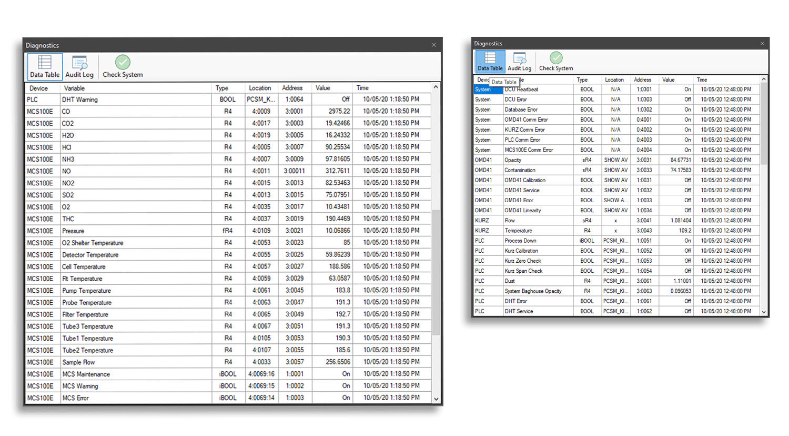The width and height of the screenshot is (789, 436).
Task: Select the NH3 variable cell
Action: tap(136, 159)
